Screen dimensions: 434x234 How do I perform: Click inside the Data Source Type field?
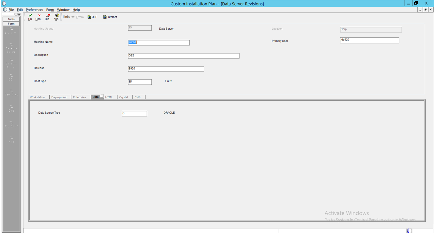tap(134, 113)
